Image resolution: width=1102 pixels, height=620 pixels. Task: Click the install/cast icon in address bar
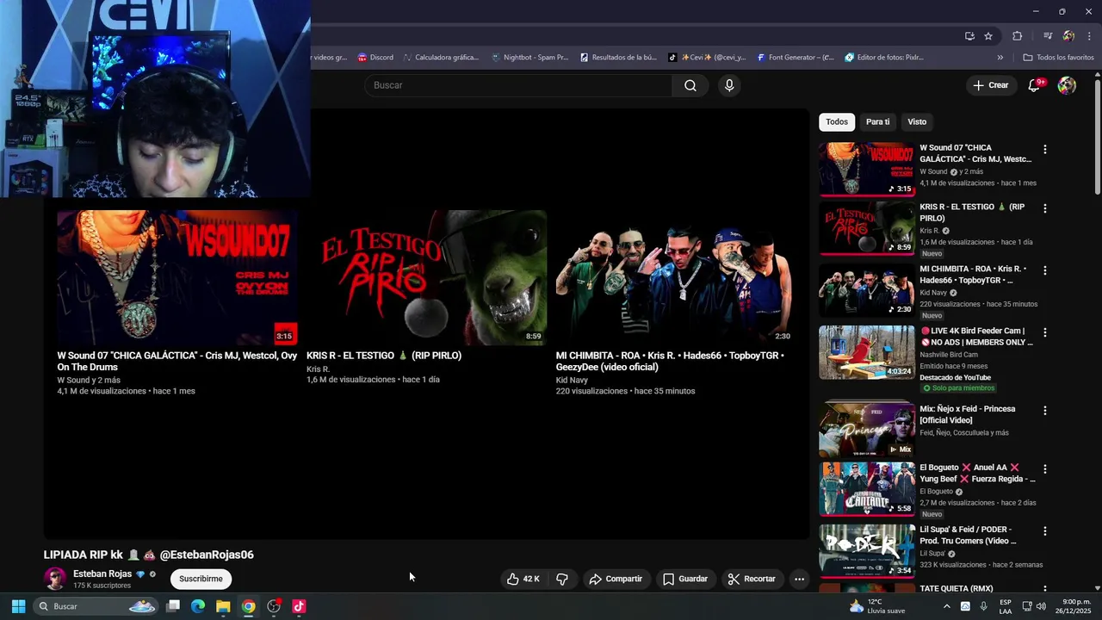969,36
